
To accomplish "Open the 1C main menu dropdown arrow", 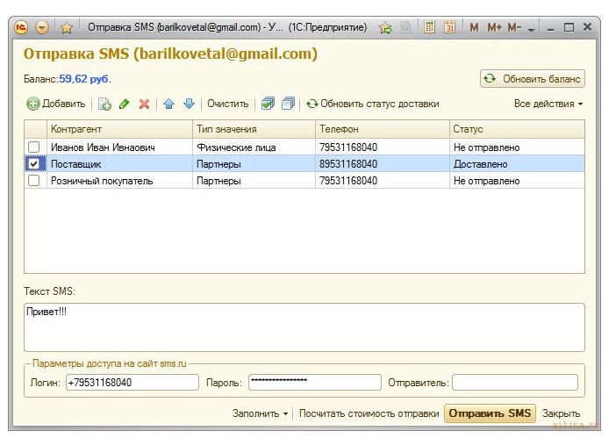I will 41,28.
